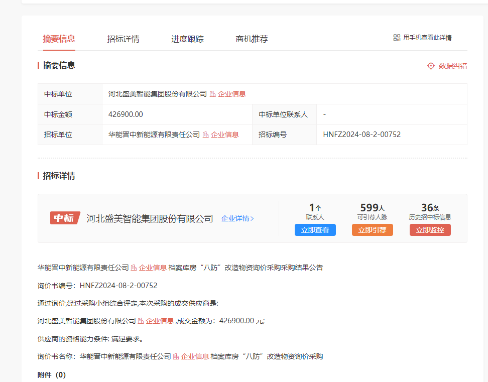
Task: Click the orange 立即引荐 button
Action: (x=372, y=230)
